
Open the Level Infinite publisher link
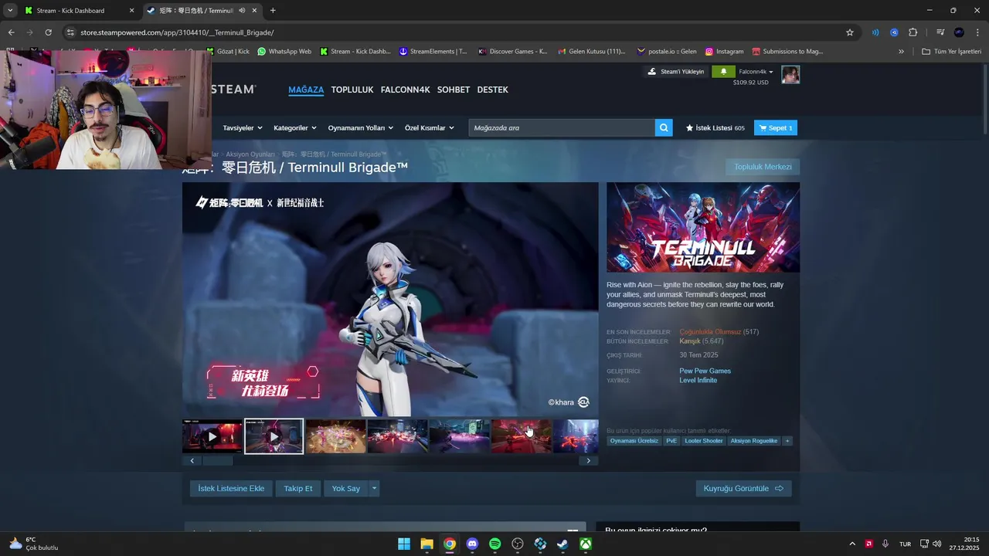click(x=698, y=380)
